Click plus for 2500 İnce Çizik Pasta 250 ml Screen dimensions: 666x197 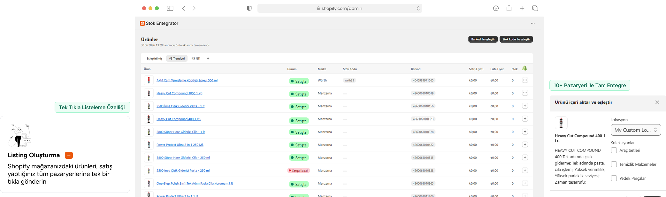pos(525,170)
